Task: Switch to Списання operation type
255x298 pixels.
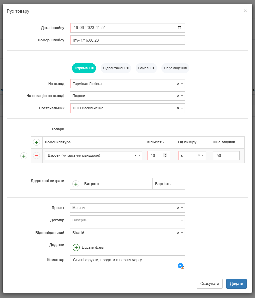Action: [x=146, y=68]
